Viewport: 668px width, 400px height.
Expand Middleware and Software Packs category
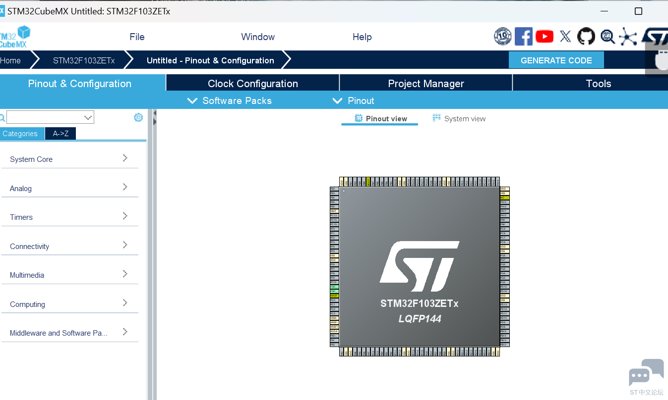(70, 333)
